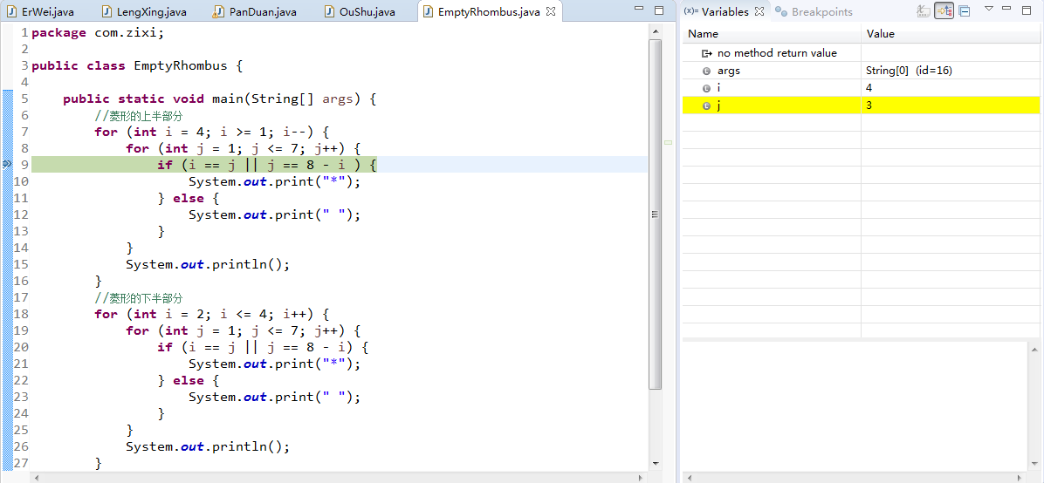Click the 'public static void main' line
The image size is (1044, 483).
pyautogui.click(x=220, y=99)
